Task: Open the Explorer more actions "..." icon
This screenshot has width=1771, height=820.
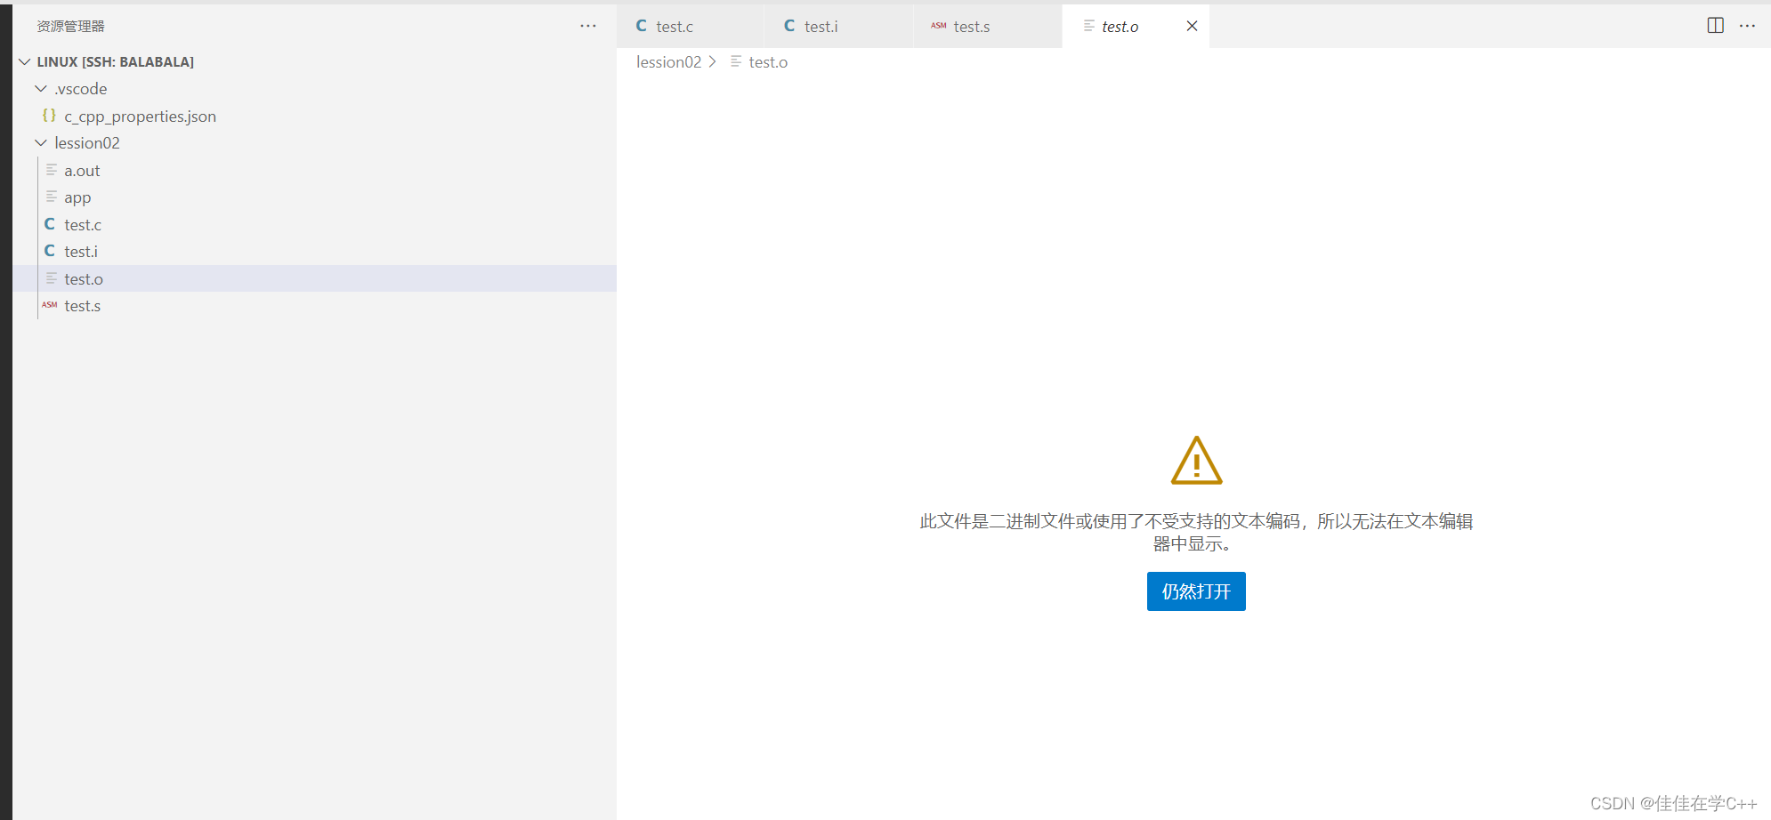Action: (x=588, y=26)
